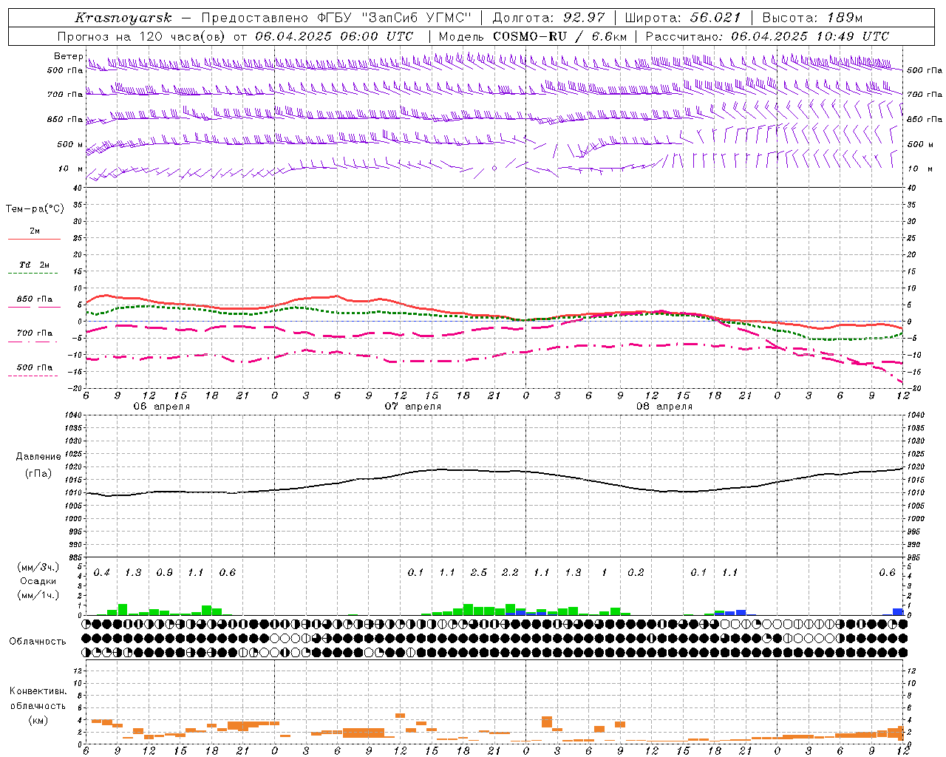
Task: Click the 'Давление' pressure panel label
Action: click(38, 457)
